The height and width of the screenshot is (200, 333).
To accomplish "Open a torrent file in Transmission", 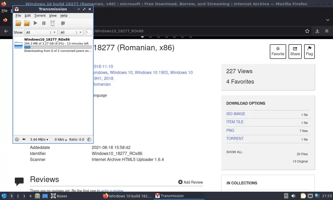I will (18, 23).
